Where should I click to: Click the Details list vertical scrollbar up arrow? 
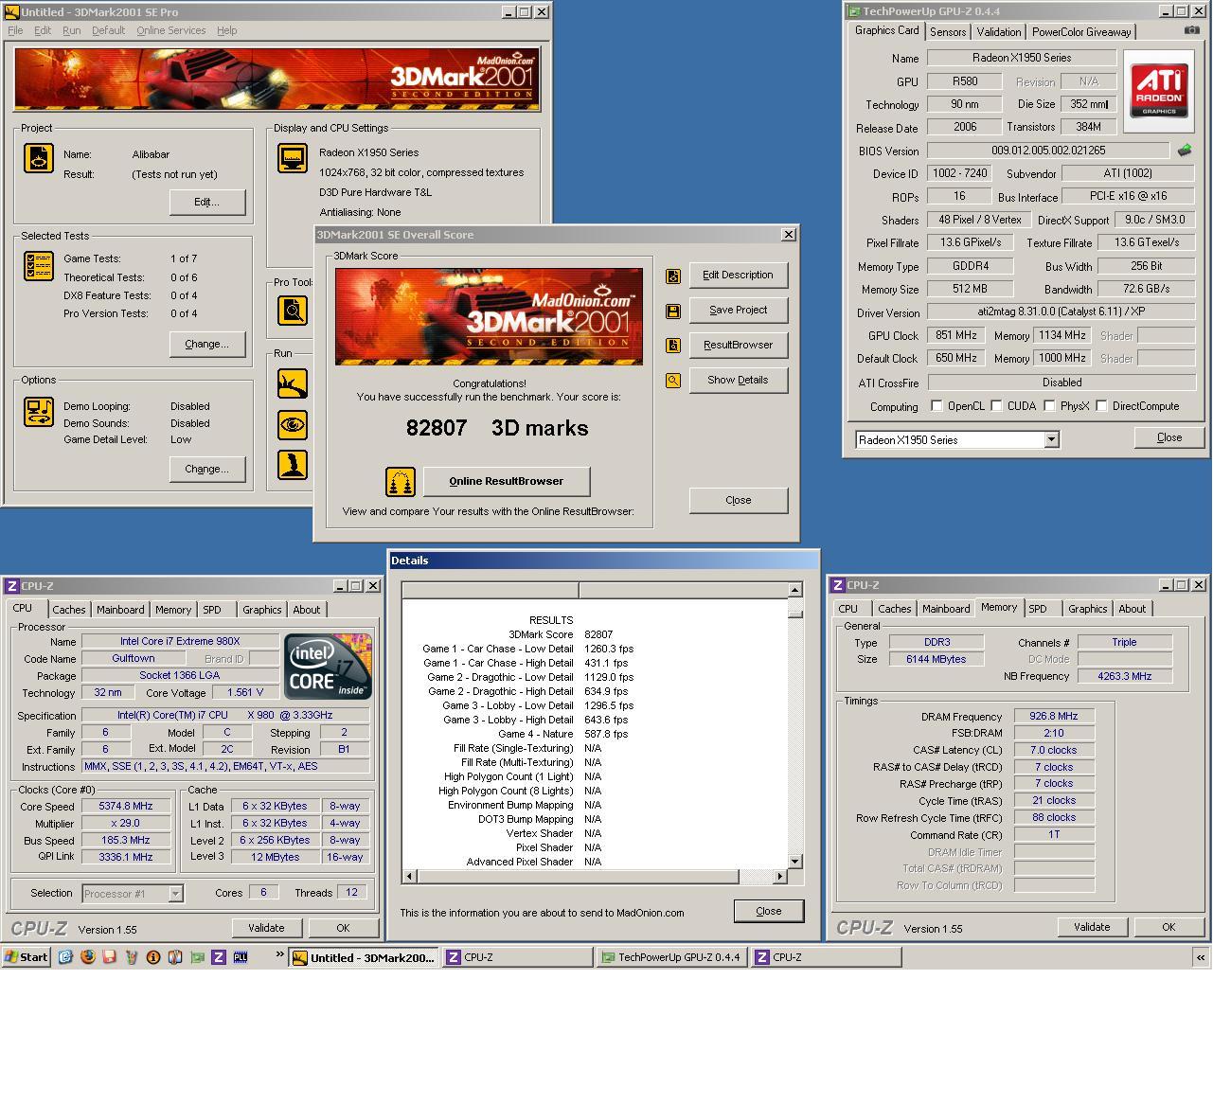(x=794, y=590)
